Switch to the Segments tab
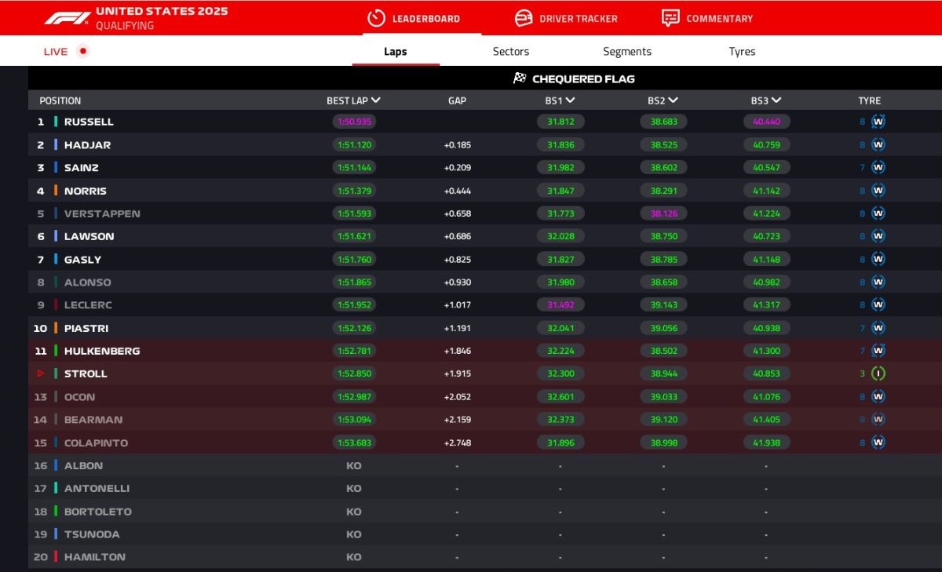 (627, 52)
